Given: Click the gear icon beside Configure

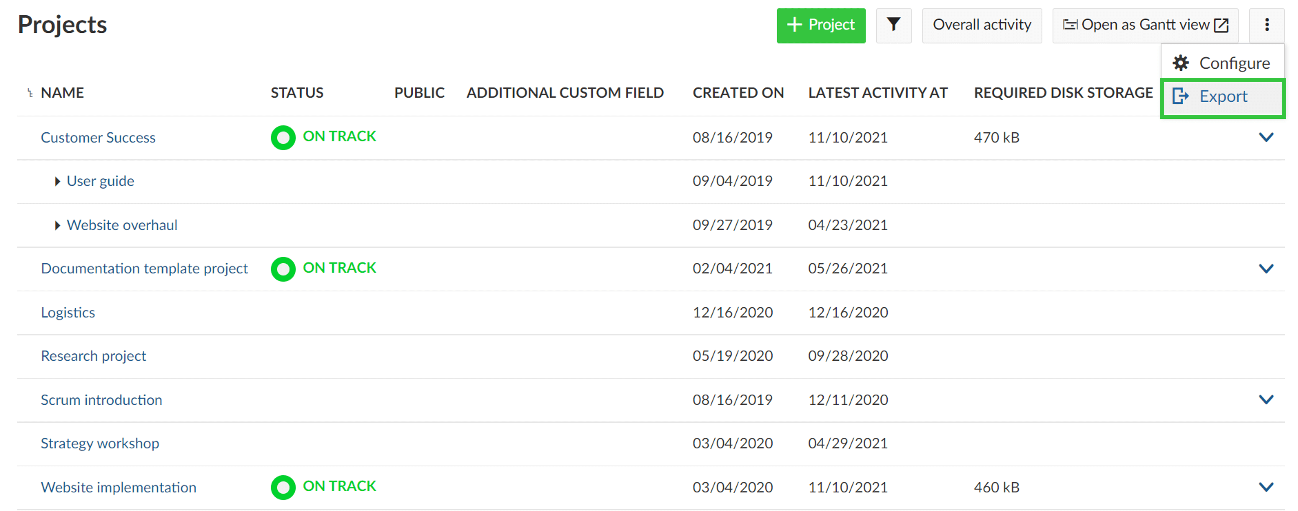Looking at the screenshot, I should (x=1181, y=62).
